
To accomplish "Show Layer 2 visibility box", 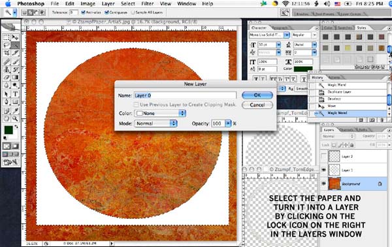I will 324,156.
